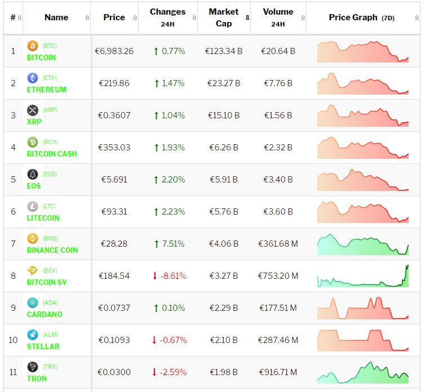Open the EOS coin logo icon
Image resolution: width=426 pixels, height=392 pixels.
pos(32,174)
